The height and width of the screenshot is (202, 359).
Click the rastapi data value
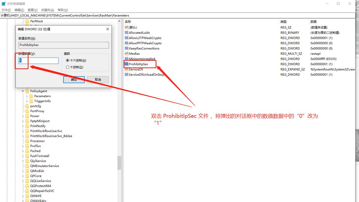tap(315, 53)
